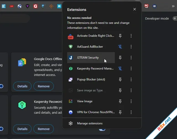
Task: Click the purple triangle toolbar icon
Action: click(27, 6)
